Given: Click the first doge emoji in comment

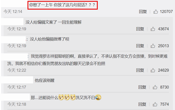Looking at the screenshot, I should click(x=61, y=97).
